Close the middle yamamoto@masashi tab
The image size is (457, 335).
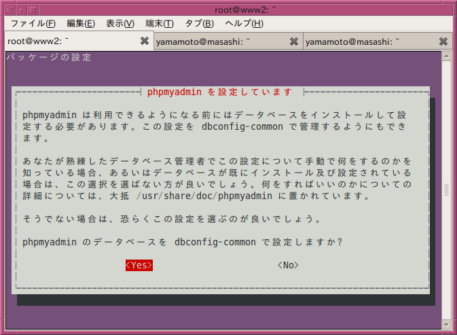click(x=294, y=41)
